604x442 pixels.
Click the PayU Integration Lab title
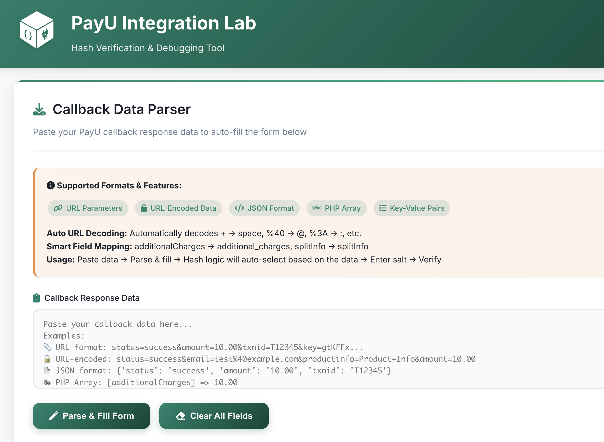click(x=164, y=23)
